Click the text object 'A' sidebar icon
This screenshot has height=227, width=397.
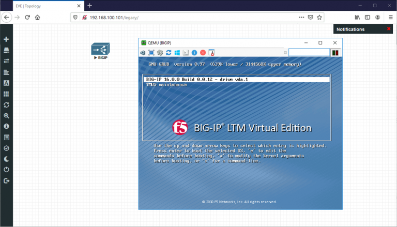[6, 83]
